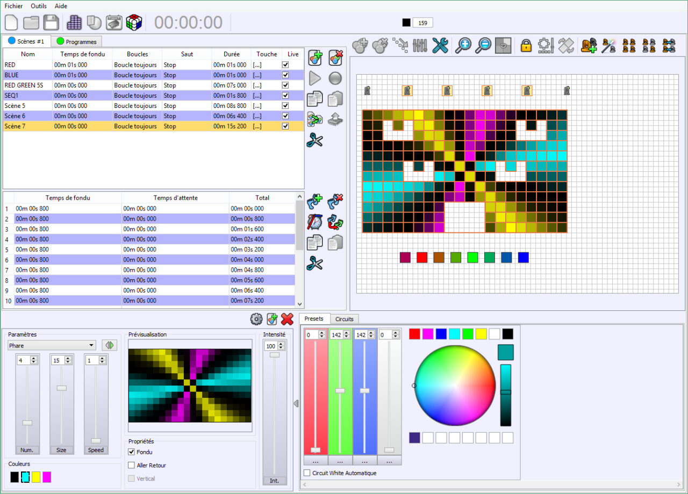The image size is (688, 494).
Task: Zoom out on the fixture grid
Action: [x=483, y=46]
